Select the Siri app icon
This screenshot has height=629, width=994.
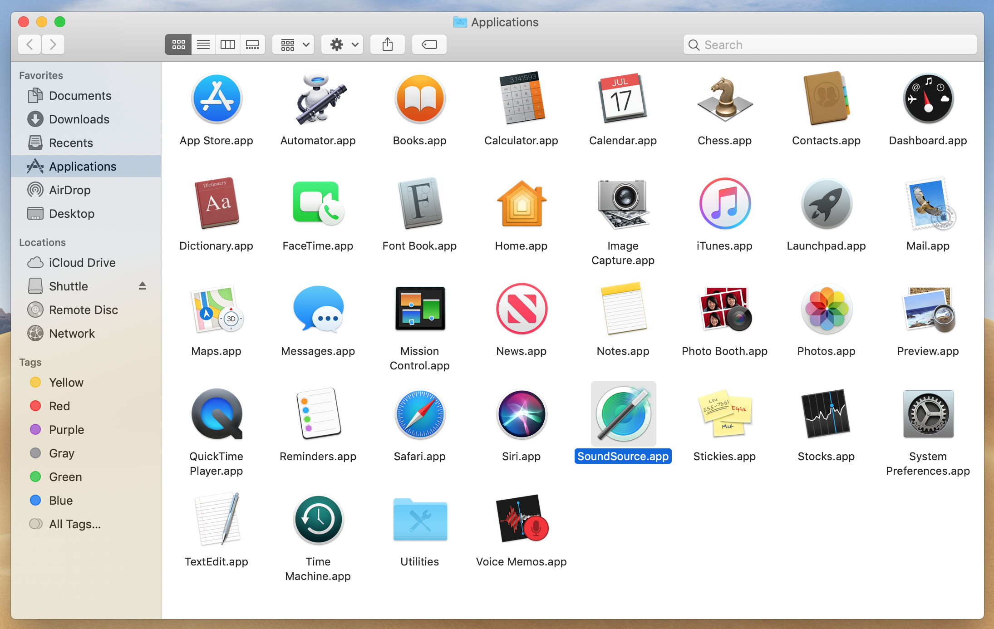[x=522, y=414]
